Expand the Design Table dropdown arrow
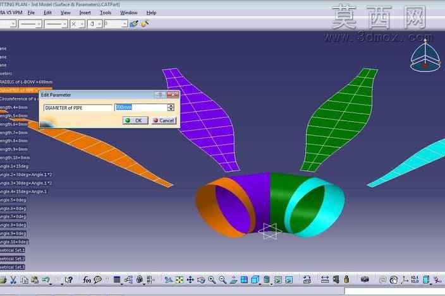 coord(122,283)
